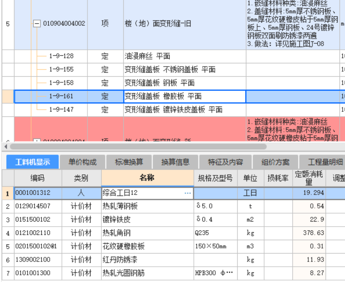Click 变形缝盖板 钢板 平面 cell
The width and height of the screenshot is (345, 282).
pyautogui.click(x=185, y=83)
